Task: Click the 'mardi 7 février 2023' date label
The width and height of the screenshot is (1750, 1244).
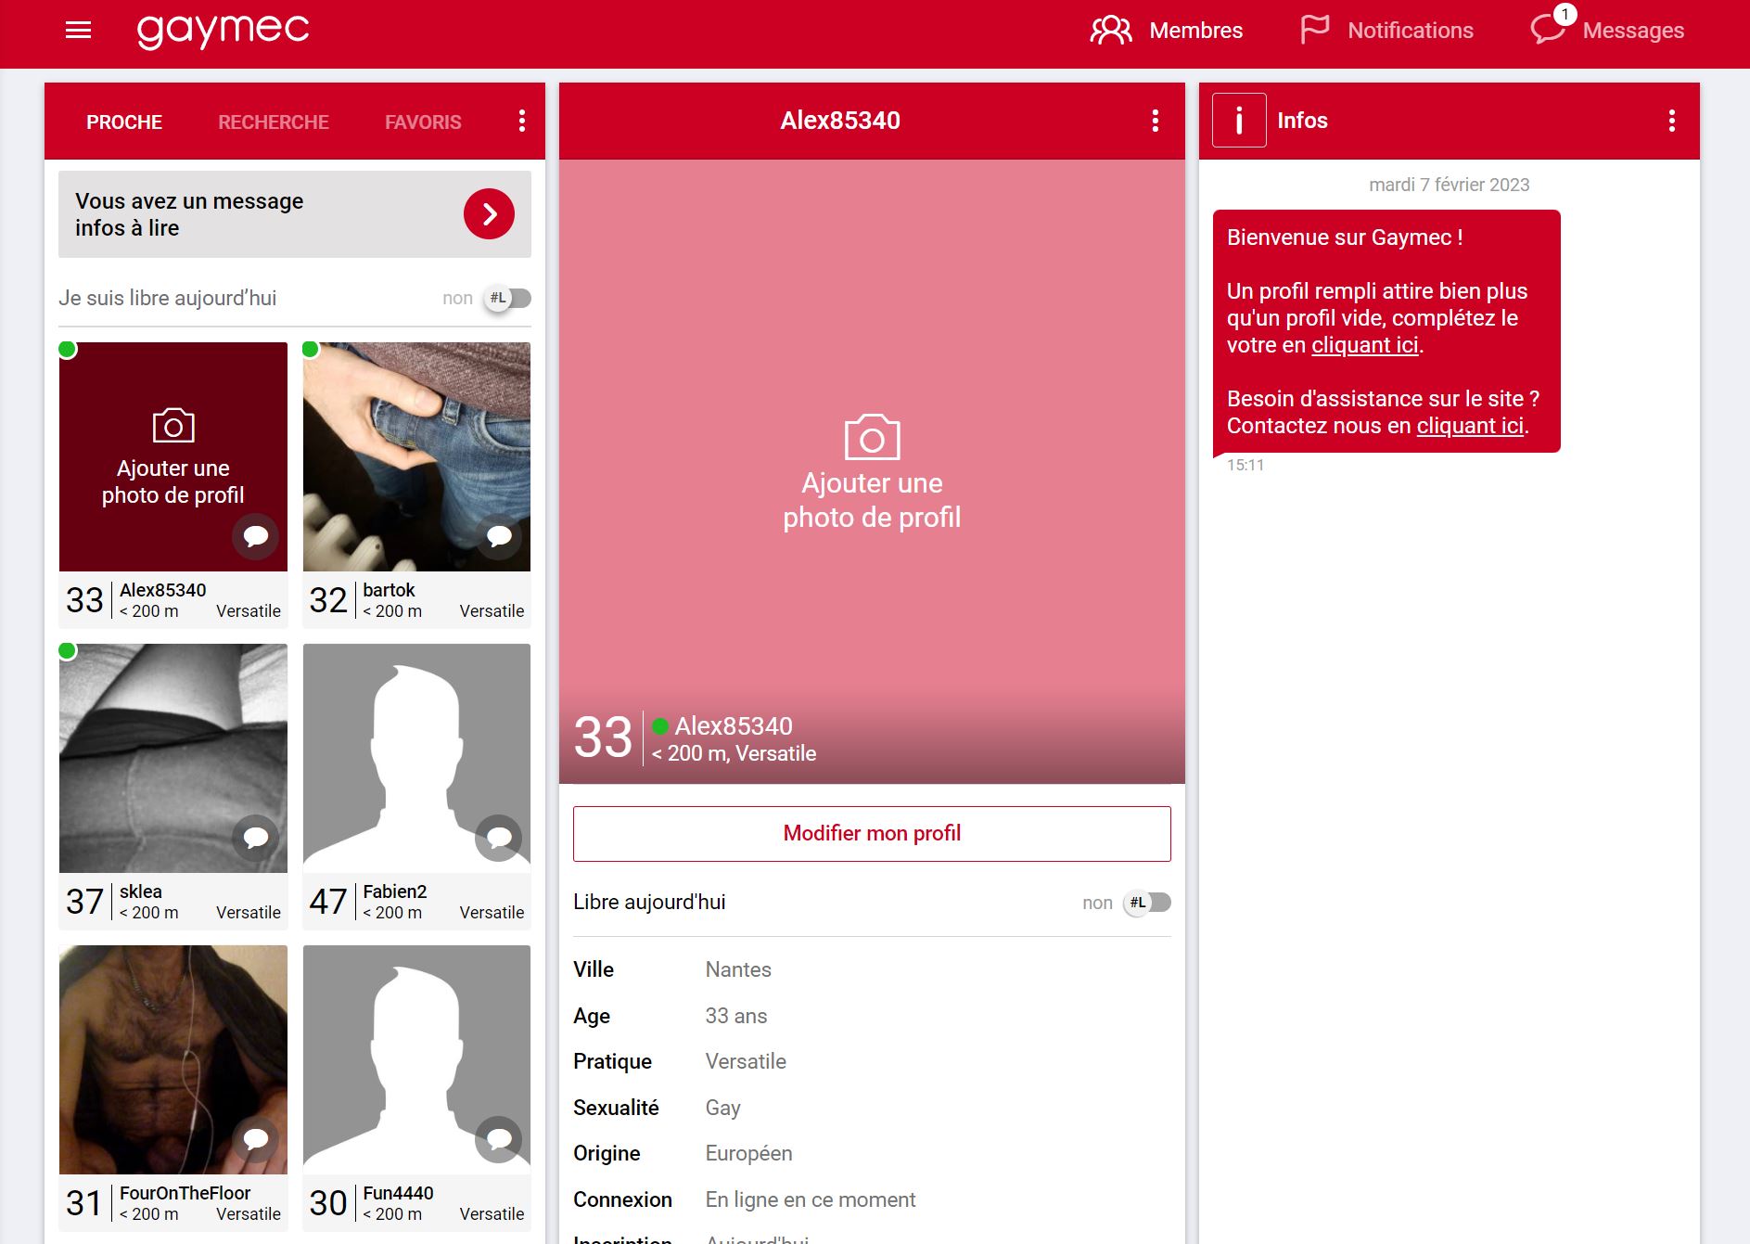Action: pyautogui.click(x=1450, y=185)
